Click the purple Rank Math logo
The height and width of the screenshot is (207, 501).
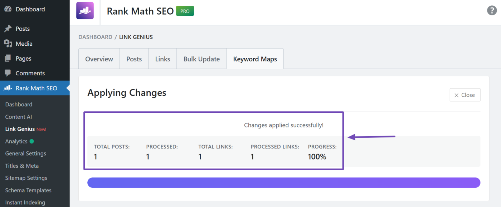[x=85, y=10]
